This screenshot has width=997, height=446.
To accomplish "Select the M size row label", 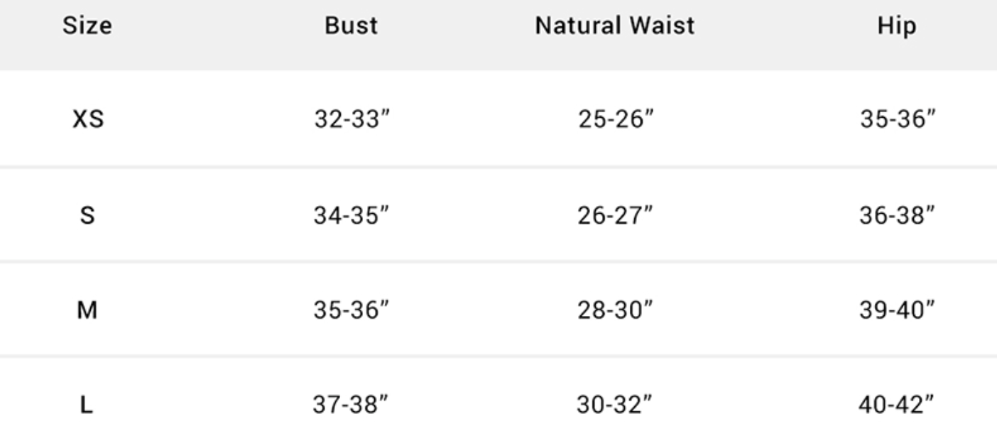I will pyautogui.click(x=87, y=310).
